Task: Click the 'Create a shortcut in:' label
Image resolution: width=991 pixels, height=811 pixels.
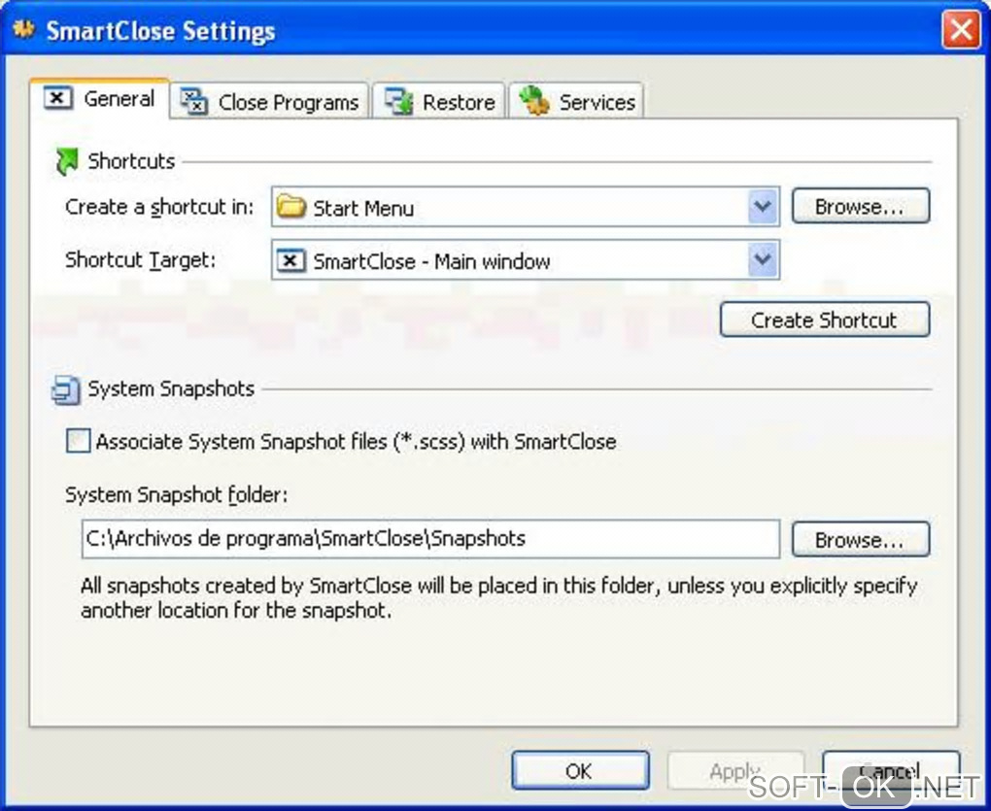Action: click(159, 207)
